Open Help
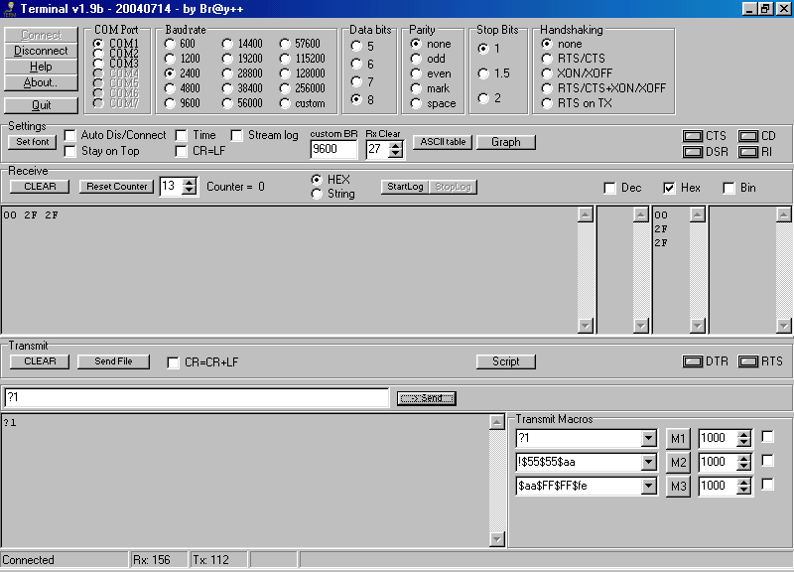794x572 pixels. point(41,67)
